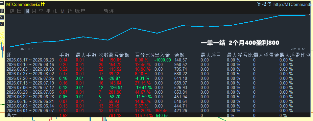Image resolution: width=313 pixels, height=121 pixels.
Task: Open the 年 yearly tab
Action: (48, 12)
